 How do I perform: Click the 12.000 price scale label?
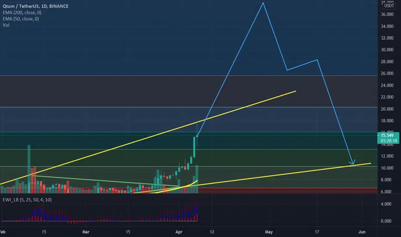pos(387,156)
